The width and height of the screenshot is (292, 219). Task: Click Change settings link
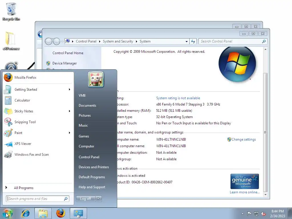pos(244,139)
